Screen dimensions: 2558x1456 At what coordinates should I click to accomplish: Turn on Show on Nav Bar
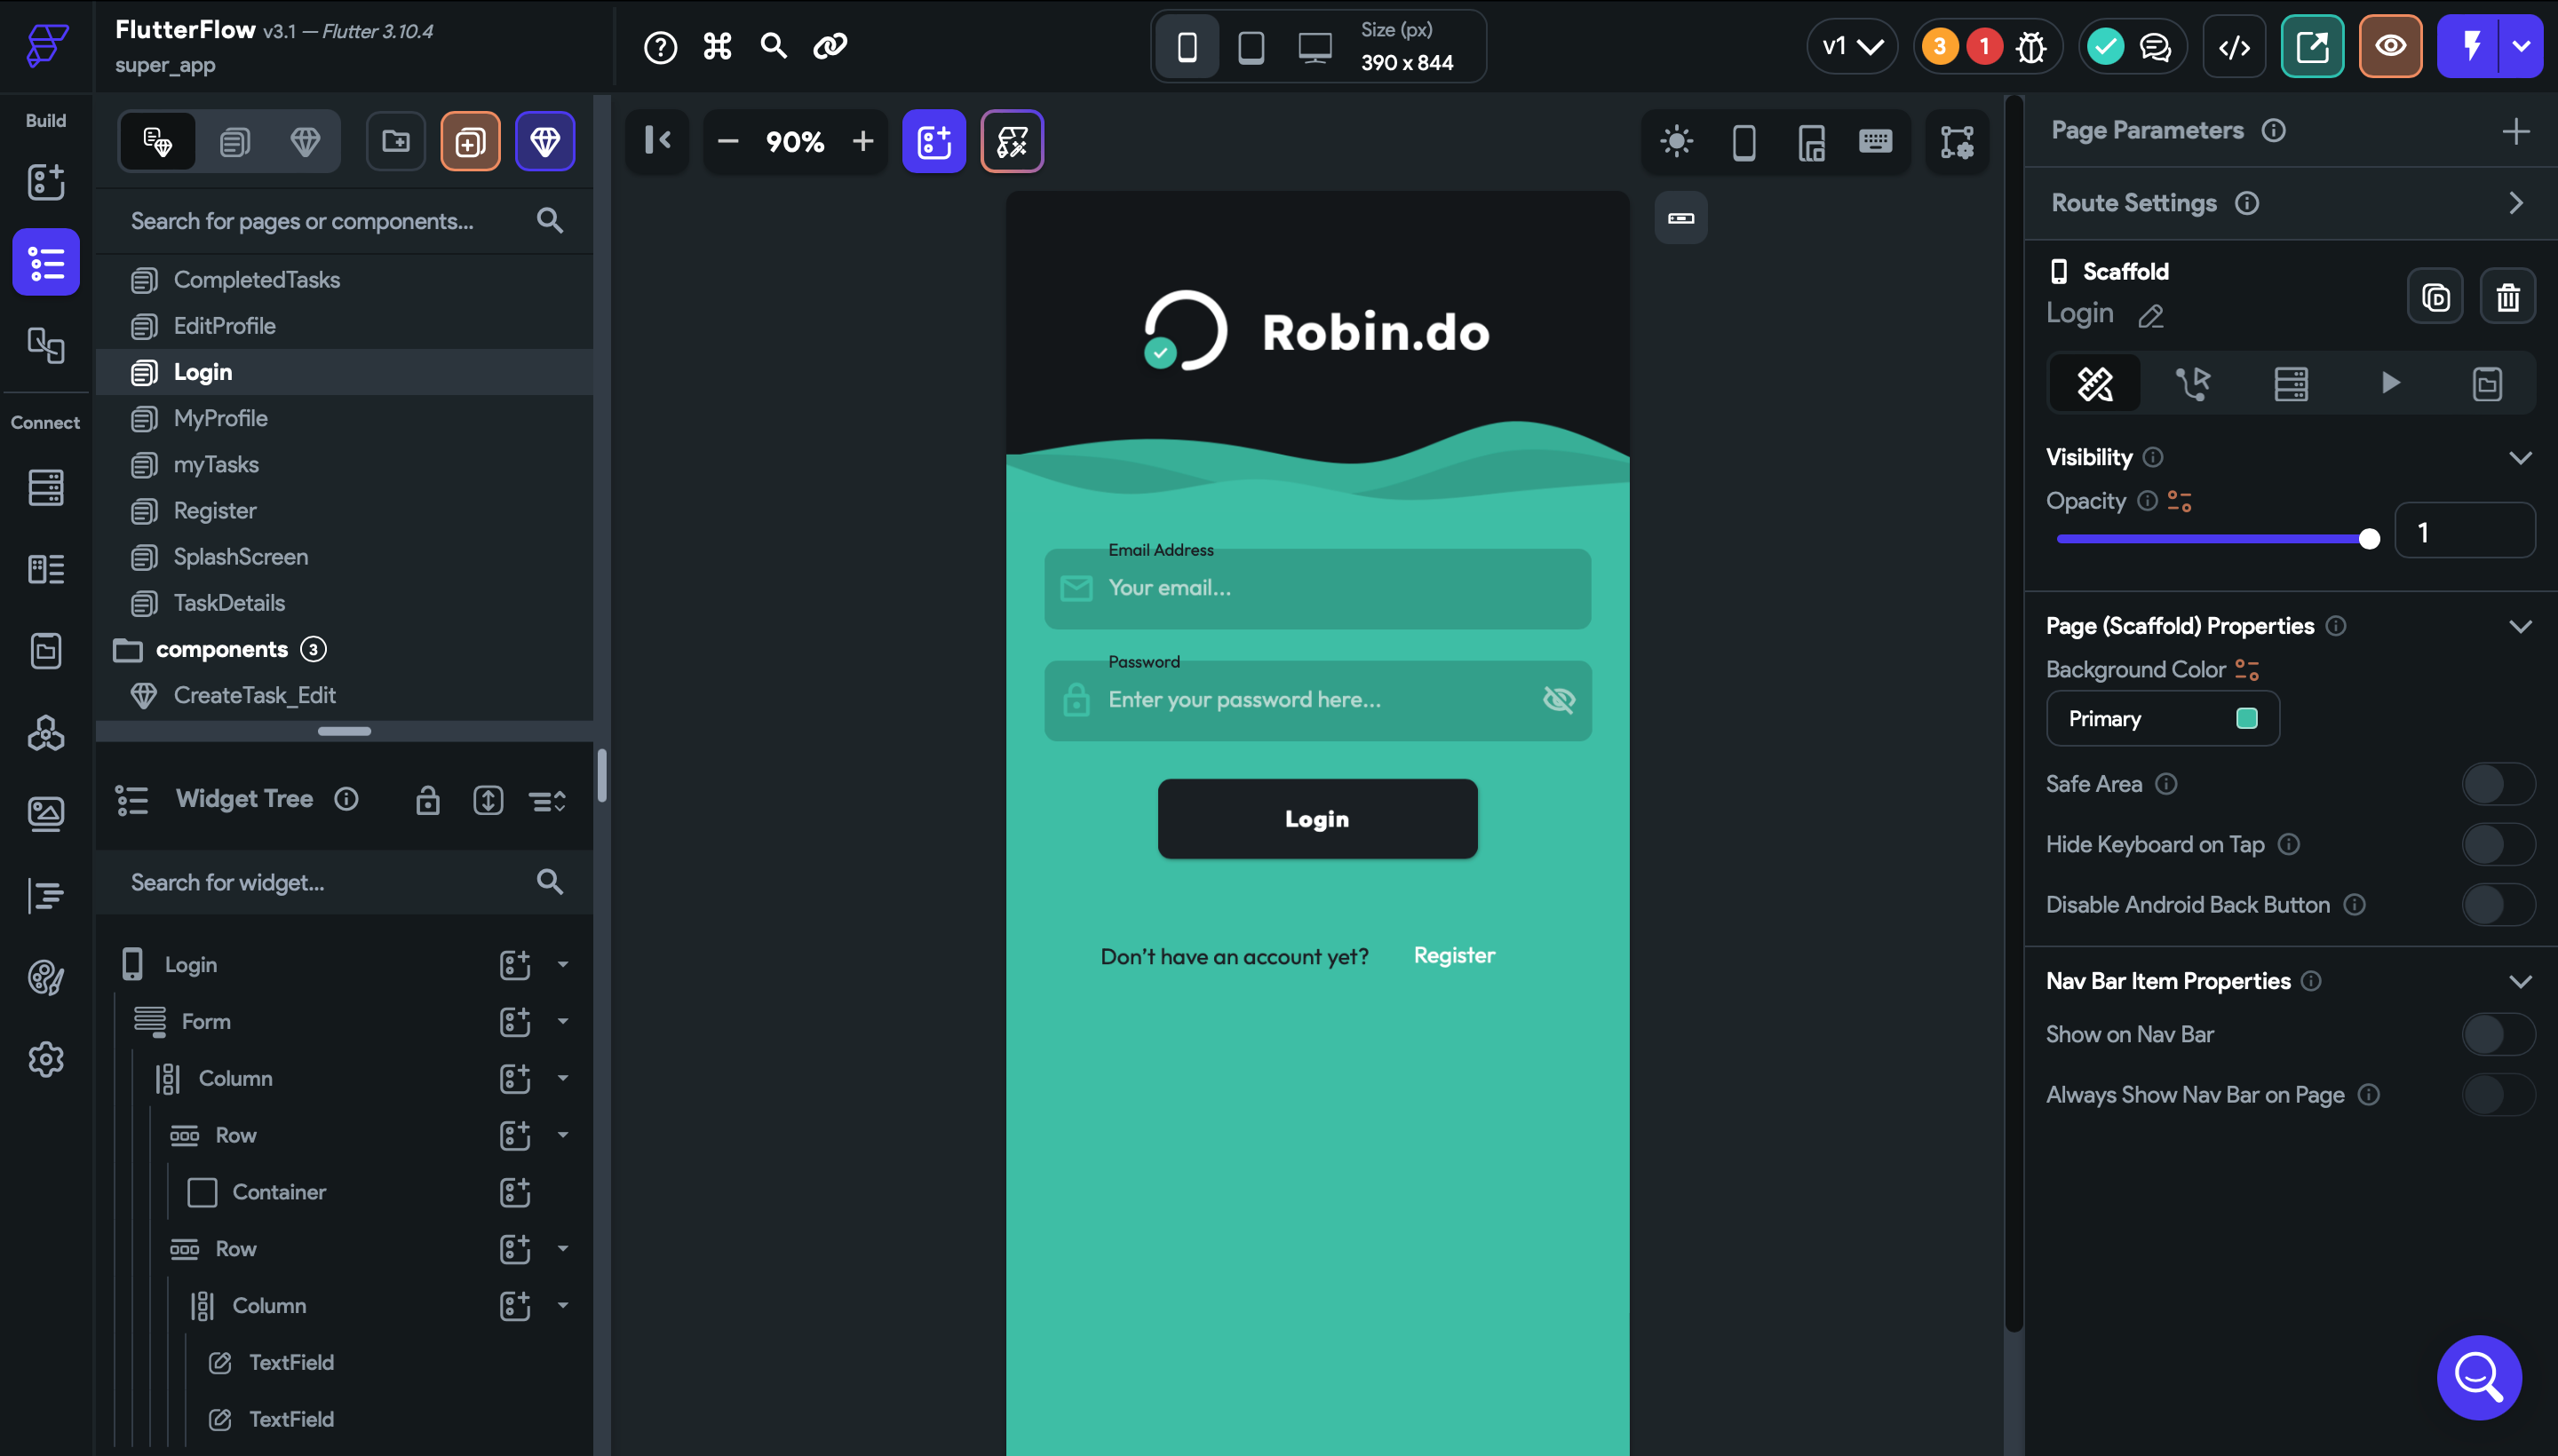pos(2497,1034)
